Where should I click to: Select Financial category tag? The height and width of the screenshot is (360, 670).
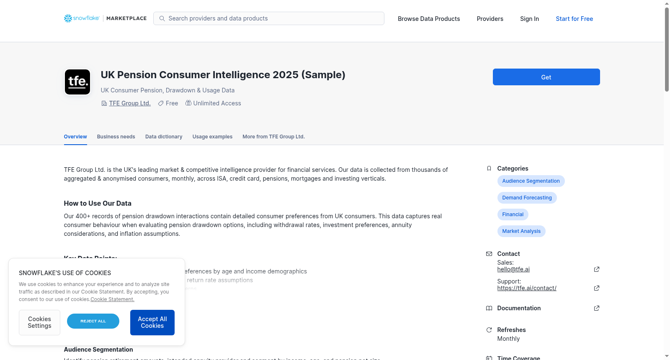[513, 214]
